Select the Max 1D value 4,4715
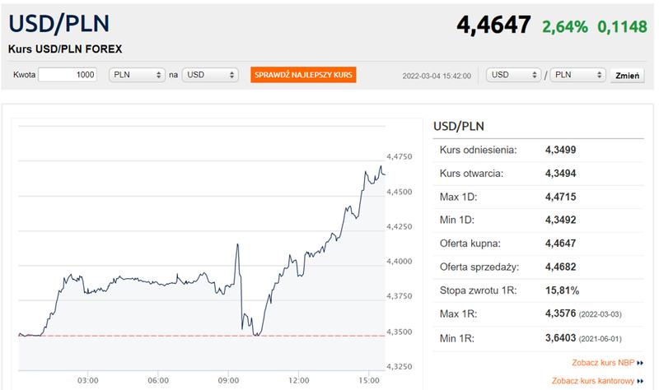 pyautogui.click(x=562, y=197)
